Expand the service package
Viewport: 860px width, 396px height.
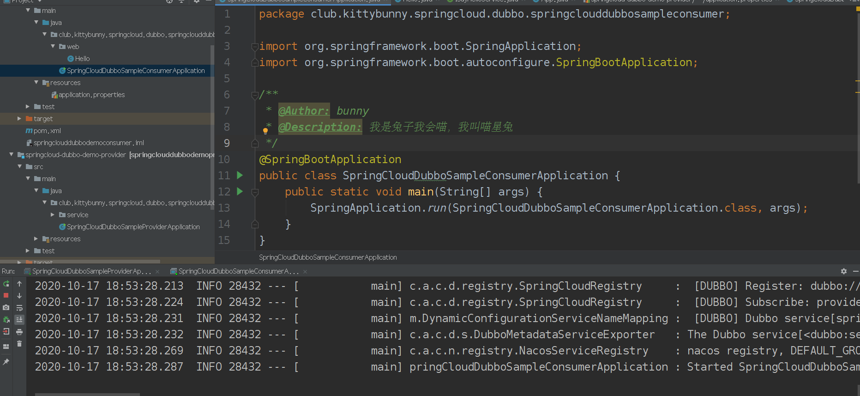53,214
